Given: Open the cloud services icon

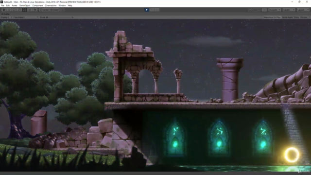Looking at the screenshot, I should 264,10.
